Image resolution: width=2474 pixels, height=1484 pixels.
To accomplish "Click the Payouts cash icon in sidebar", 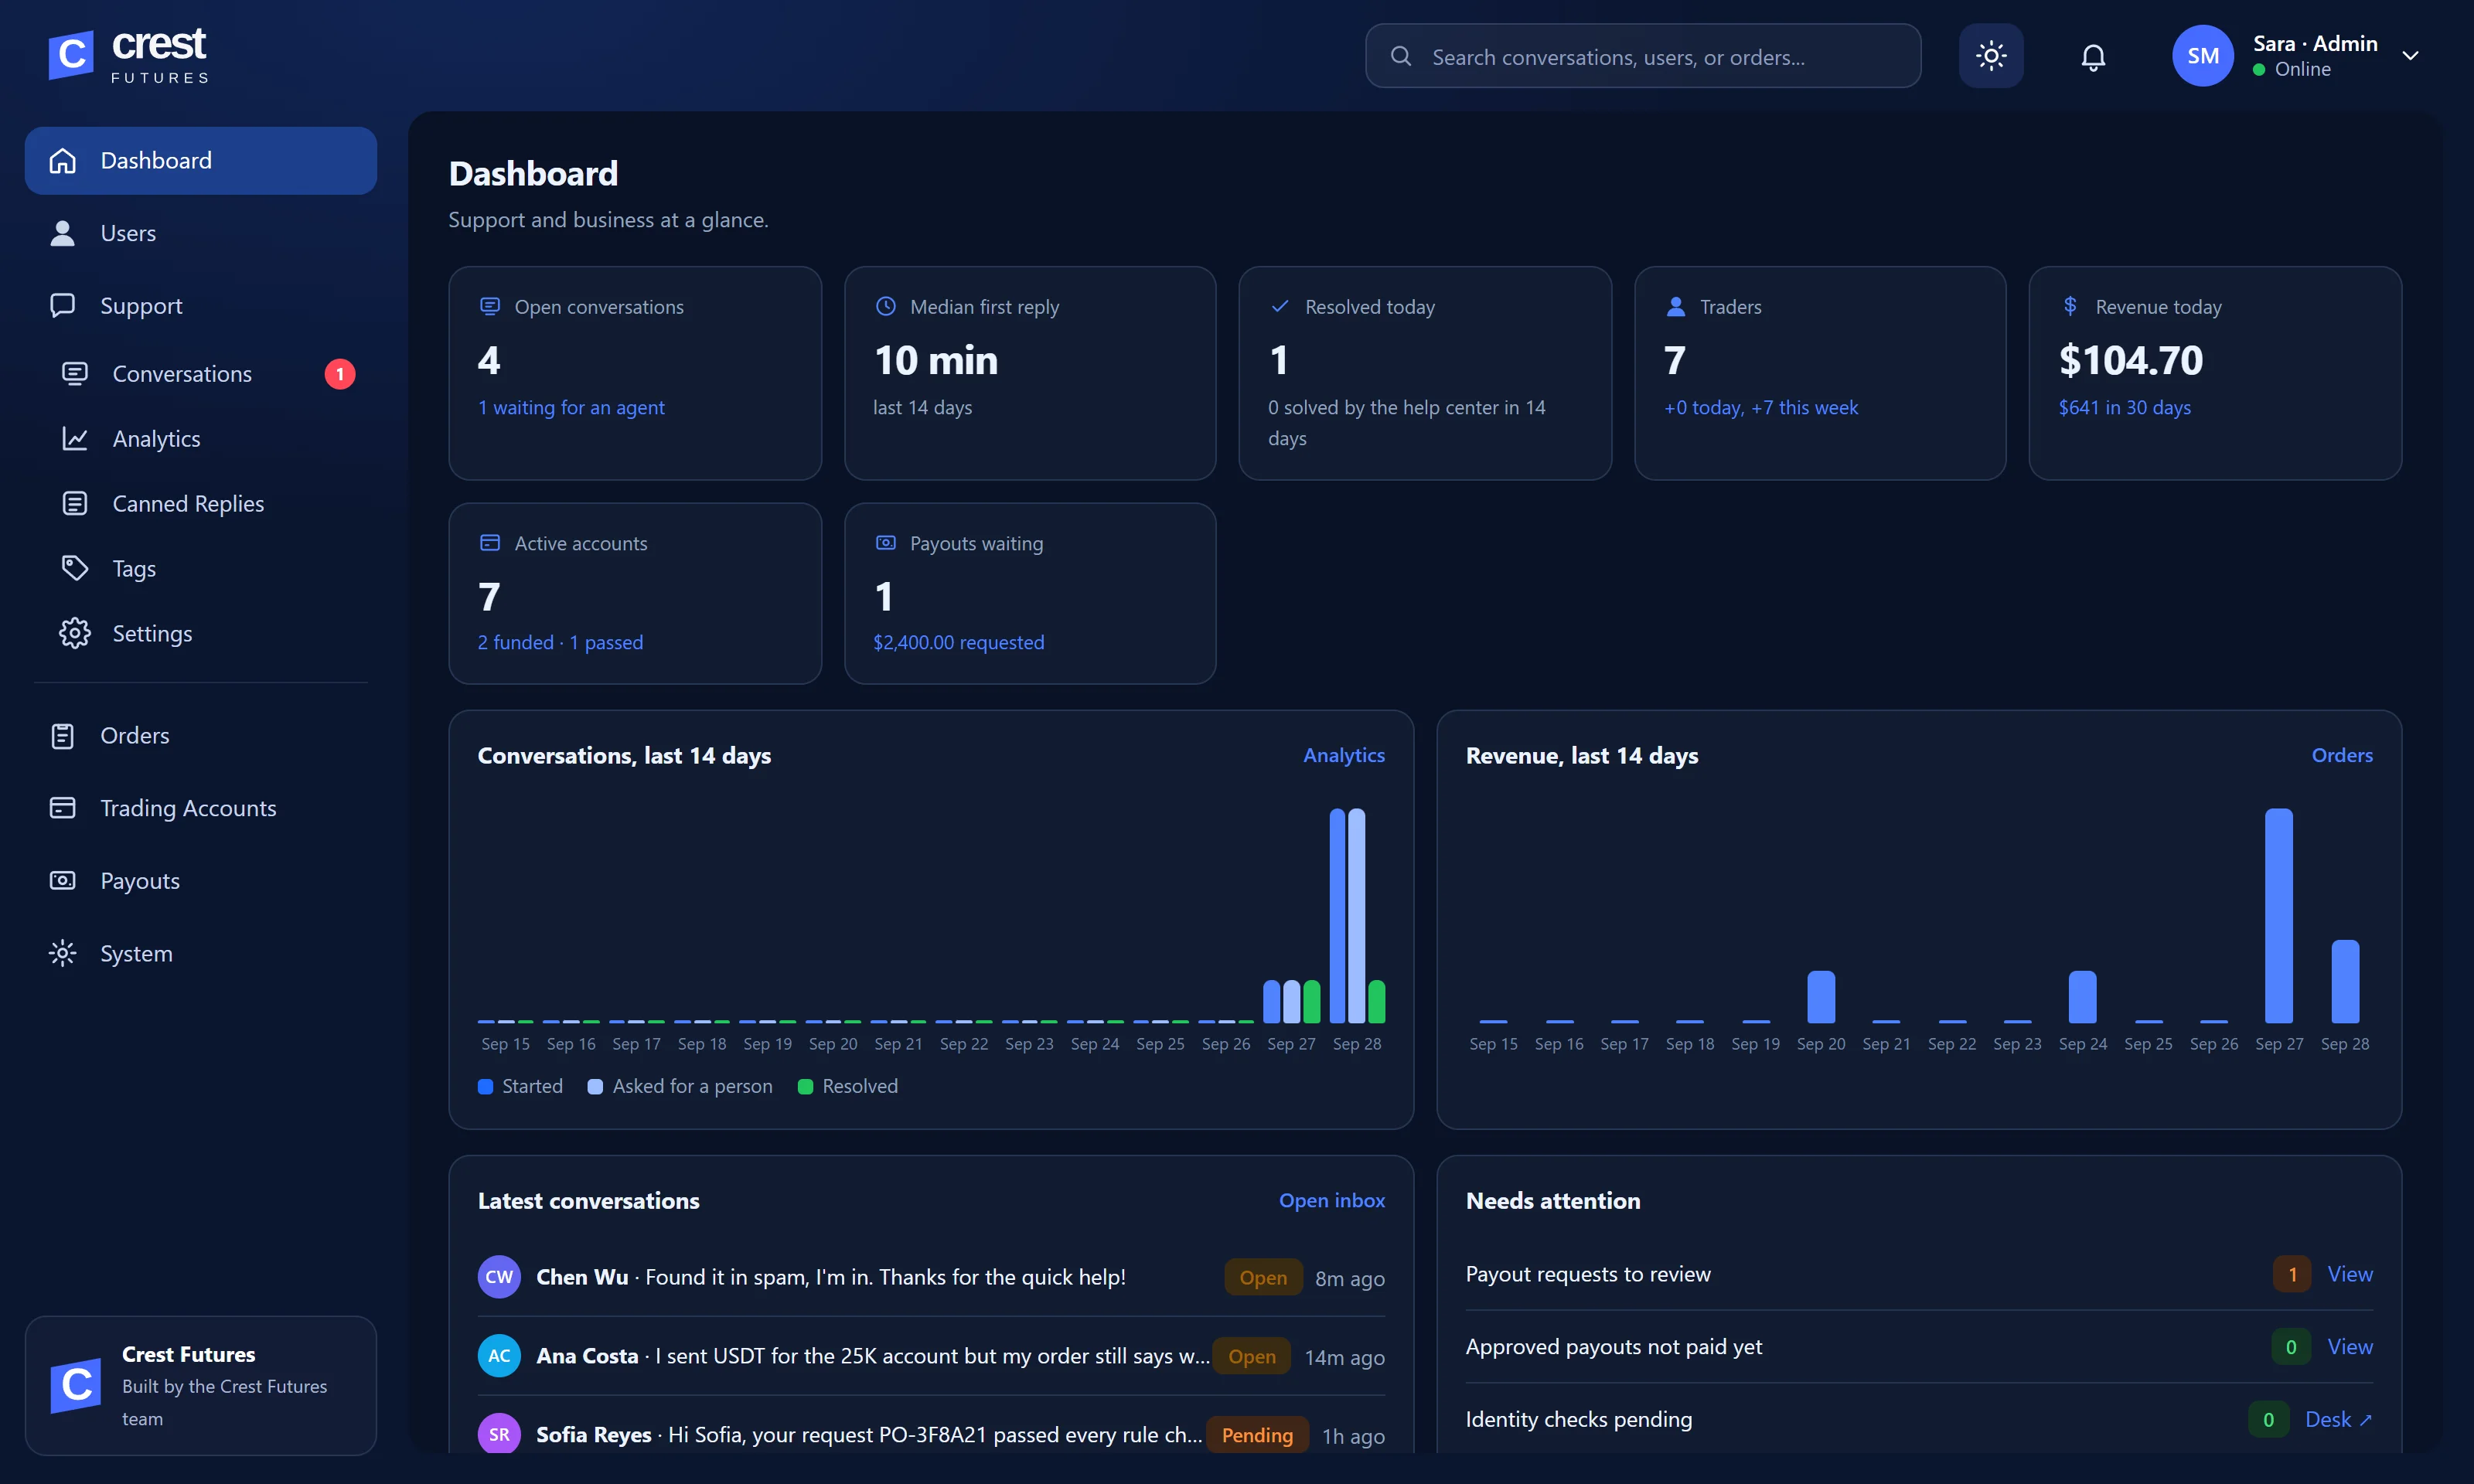I will pos(62,881).
